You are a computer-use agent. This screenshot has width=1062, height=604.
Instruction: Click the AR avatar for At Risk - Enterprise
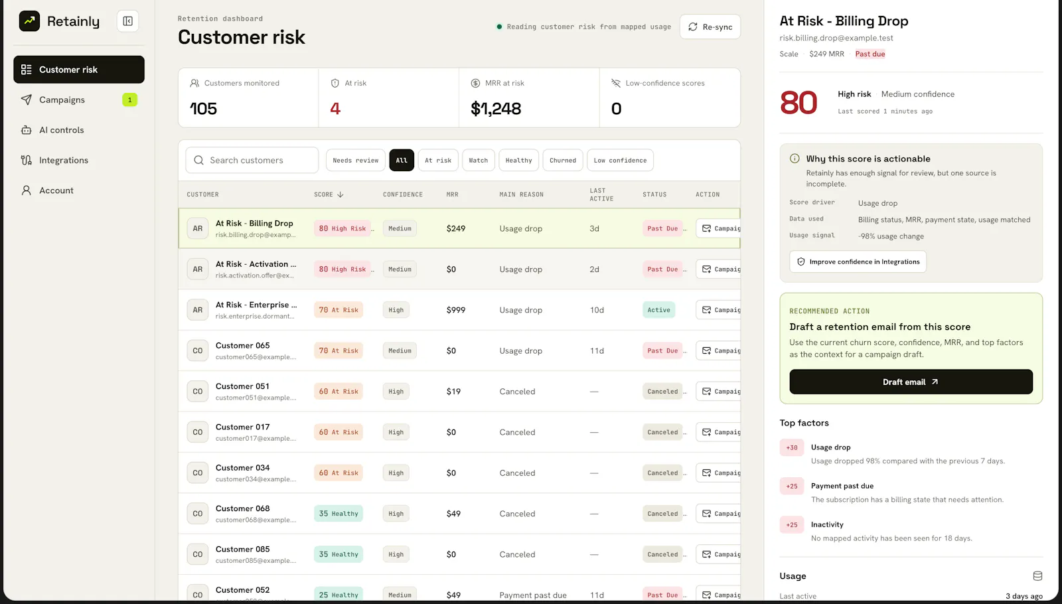click(198, 310)
